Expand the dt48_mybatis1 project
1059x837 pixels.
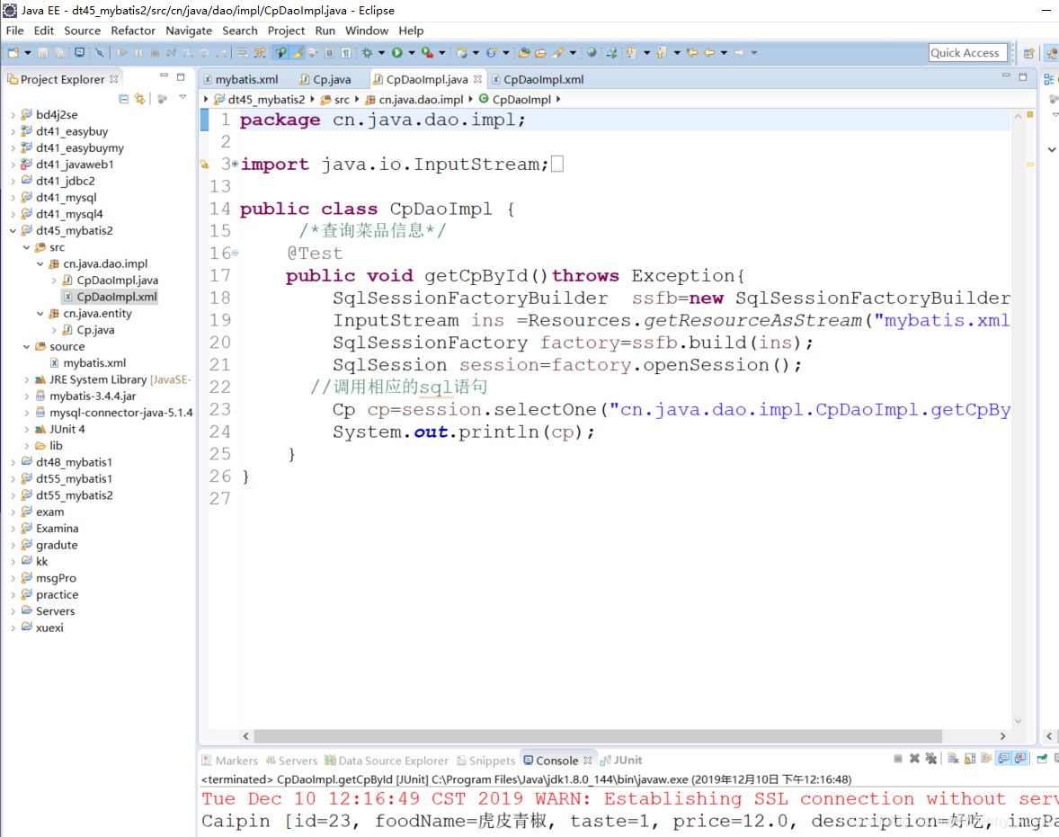pos(13,463)
